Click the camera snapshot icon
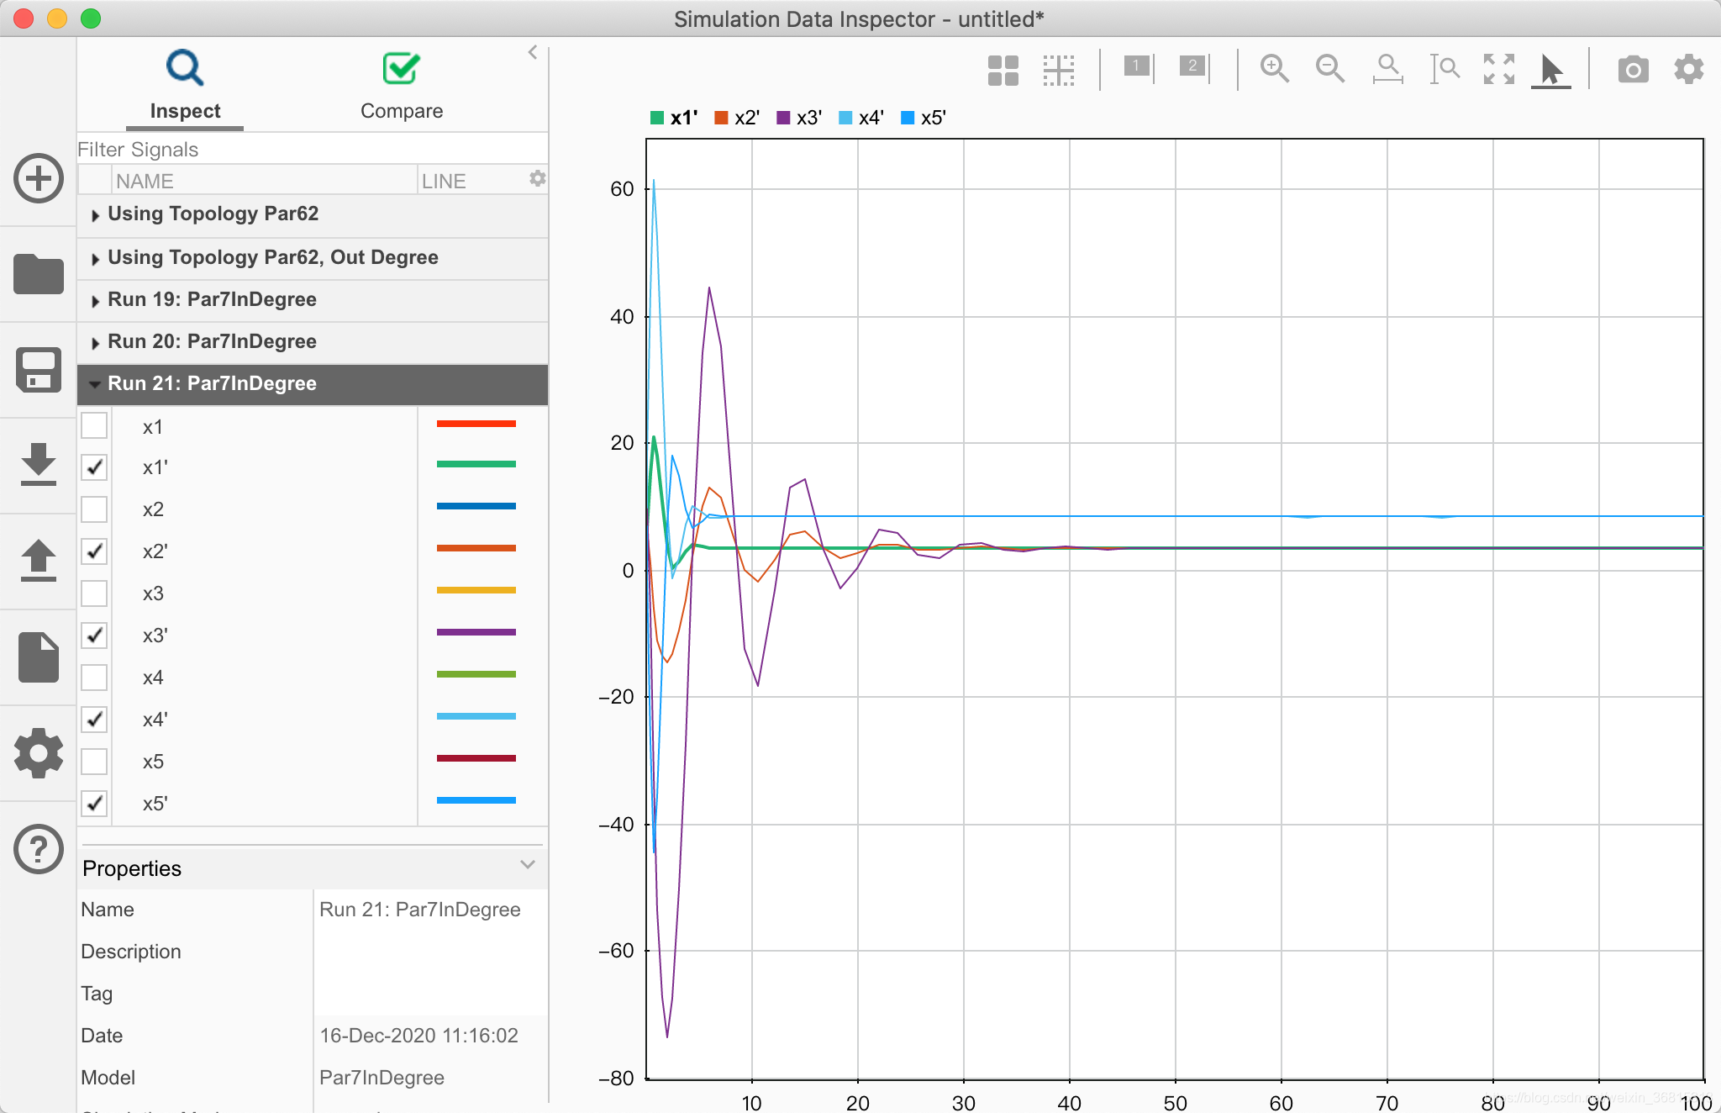 (x=1633, y=69)
